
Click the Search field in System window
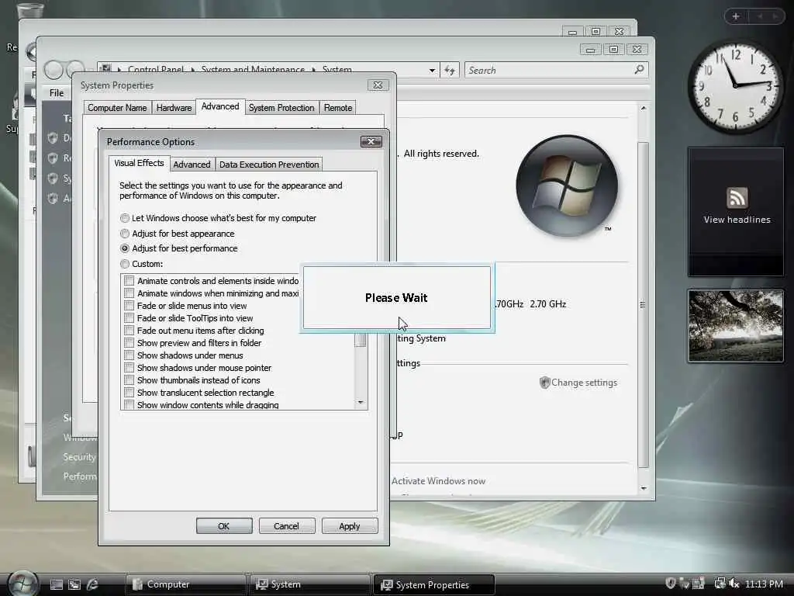556,70
